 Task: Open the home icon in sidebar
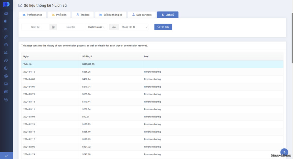tap(6, 13)
